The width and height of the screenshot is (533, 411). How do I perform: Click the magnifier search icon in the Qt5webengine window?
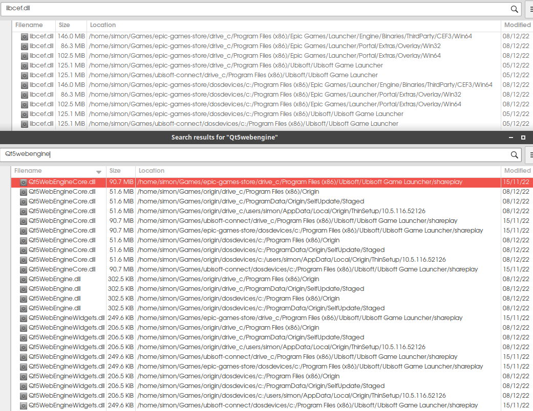click(x=515, y=154)
